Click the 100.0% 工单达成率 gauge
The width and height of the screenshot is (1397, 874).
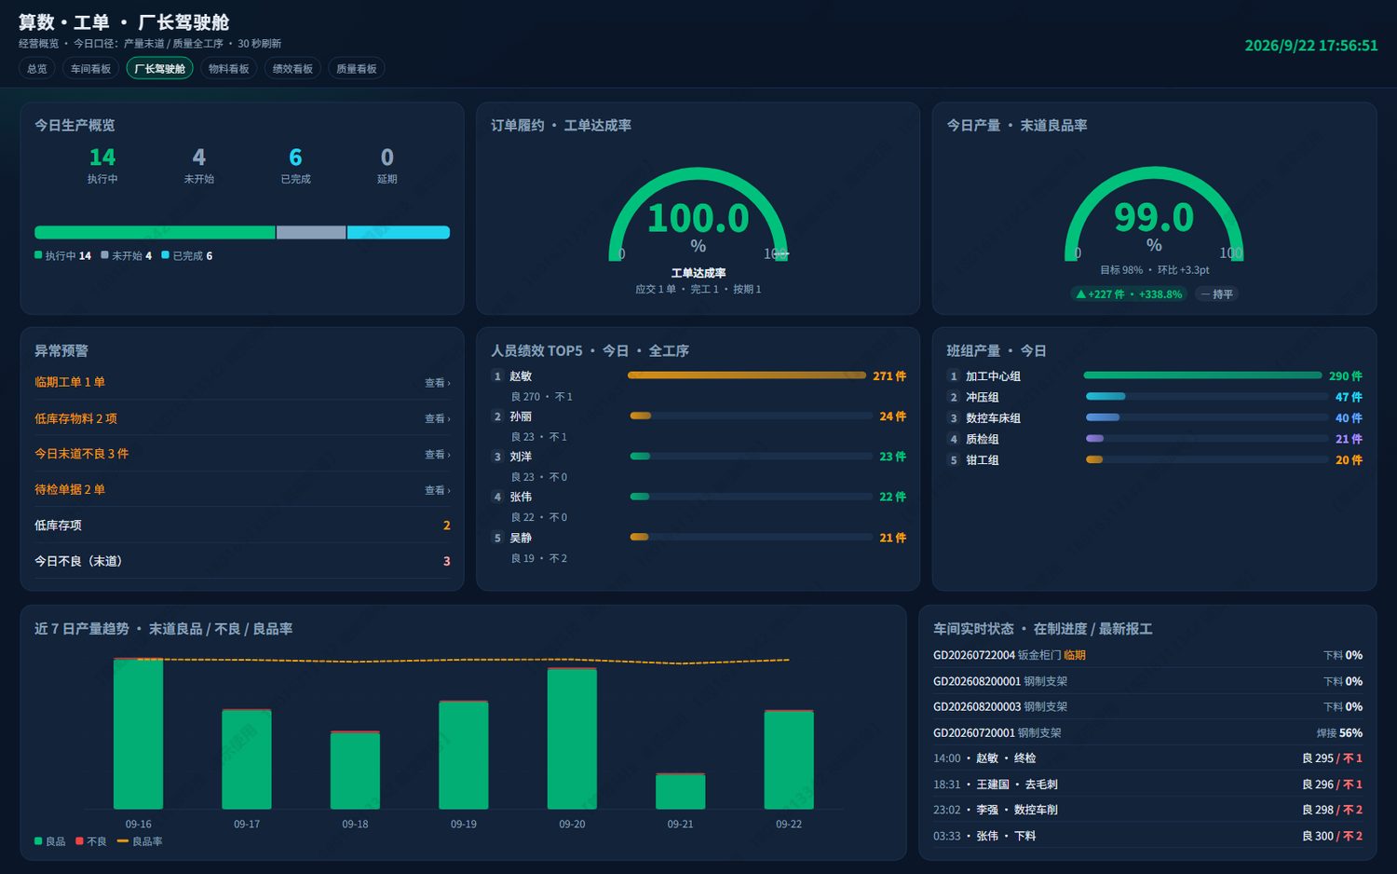tap(698, 216)
